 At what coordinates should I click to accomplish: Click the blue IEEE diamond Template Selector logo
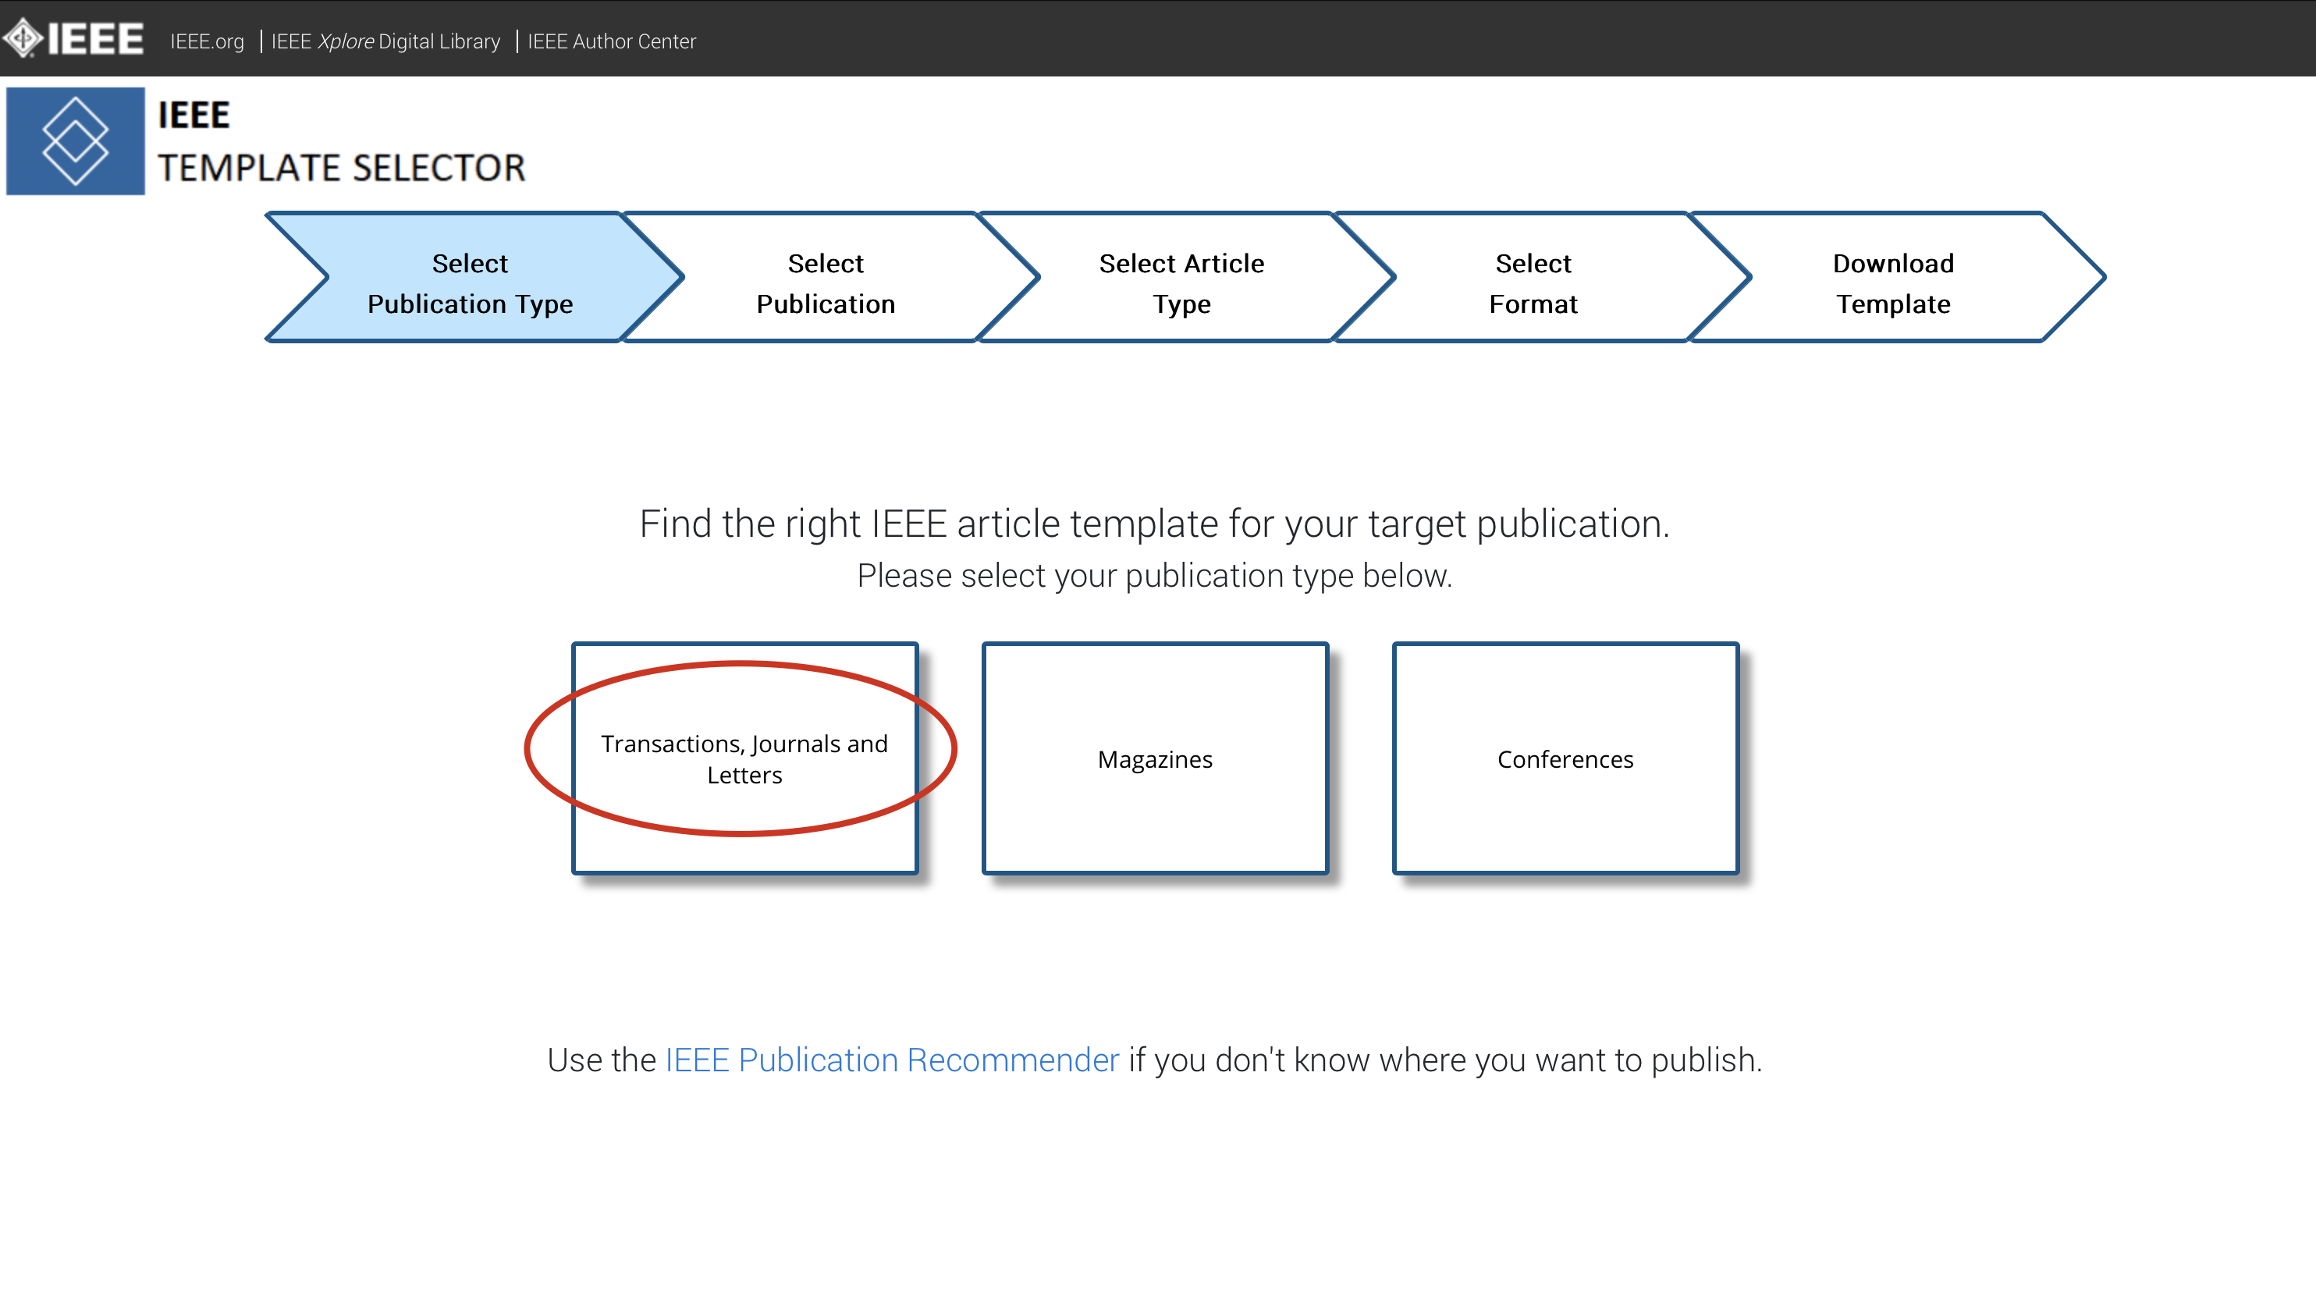click(76, 141)
